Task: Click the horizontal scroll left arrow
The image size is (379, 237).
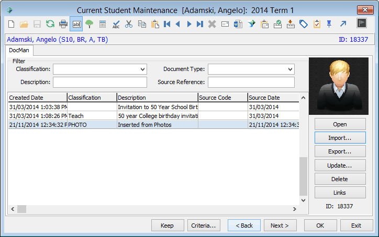Action: (13, 209)
